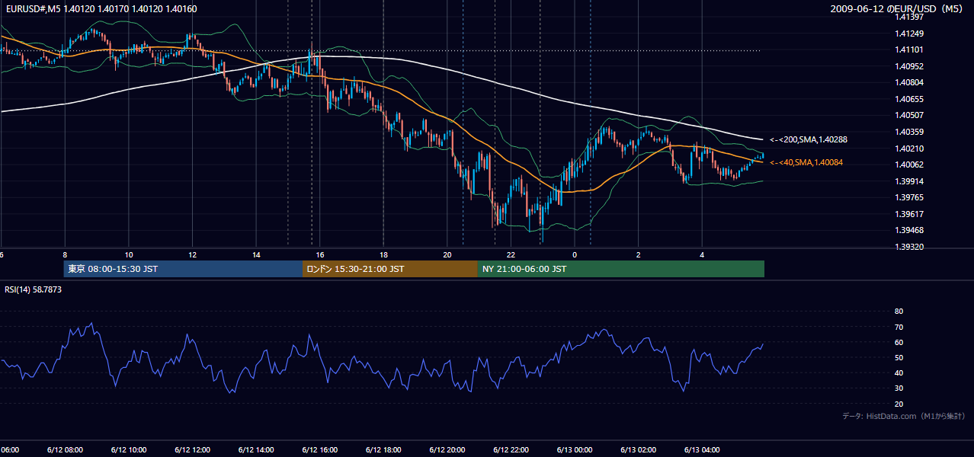Click the RSI 80 level label

point(899,312)
